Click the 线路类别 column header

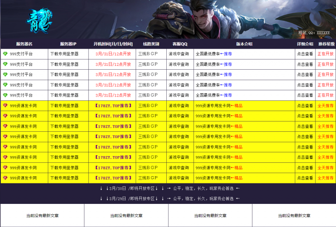[x=151, y=44]
